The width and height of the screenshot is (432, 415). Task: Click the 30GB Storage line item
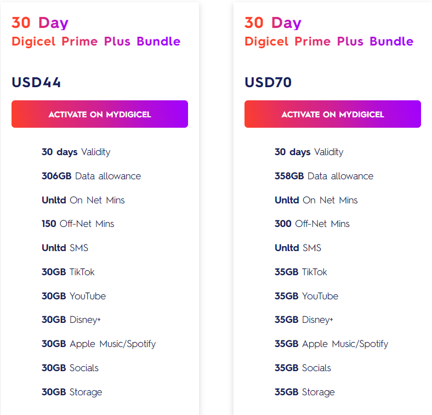[72, 392]
